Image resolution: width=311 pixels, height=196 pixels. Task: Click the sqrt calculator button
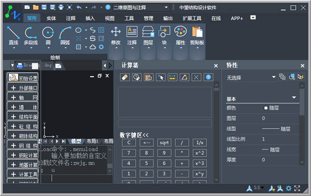(164, 143)
